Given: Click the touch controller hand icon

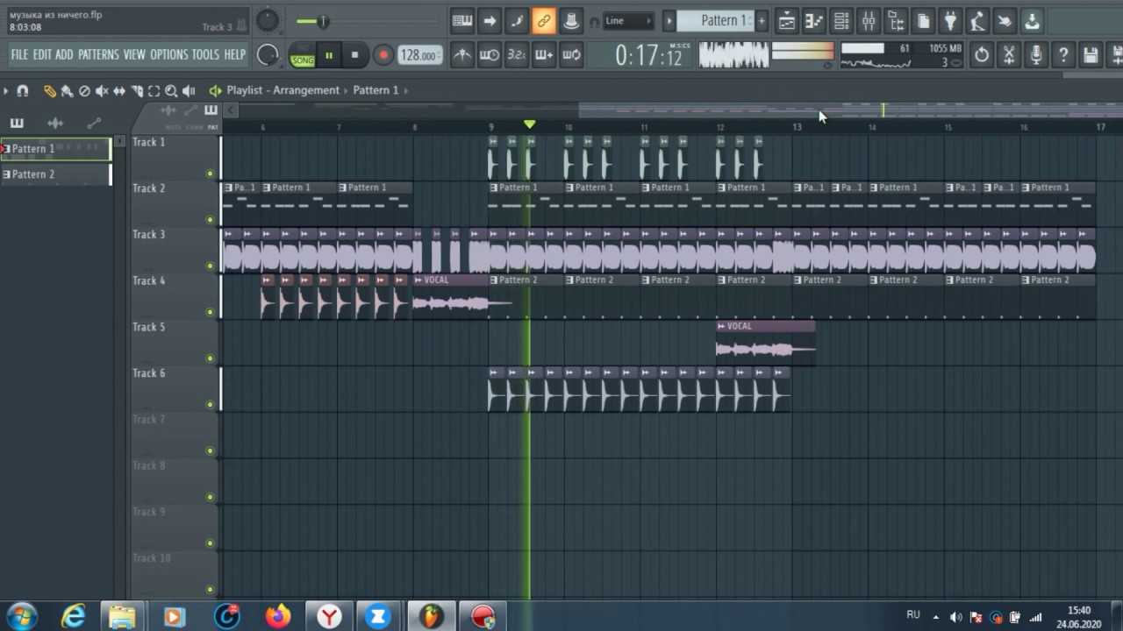Looking at the screenshot, I should tap(1005, 21).
